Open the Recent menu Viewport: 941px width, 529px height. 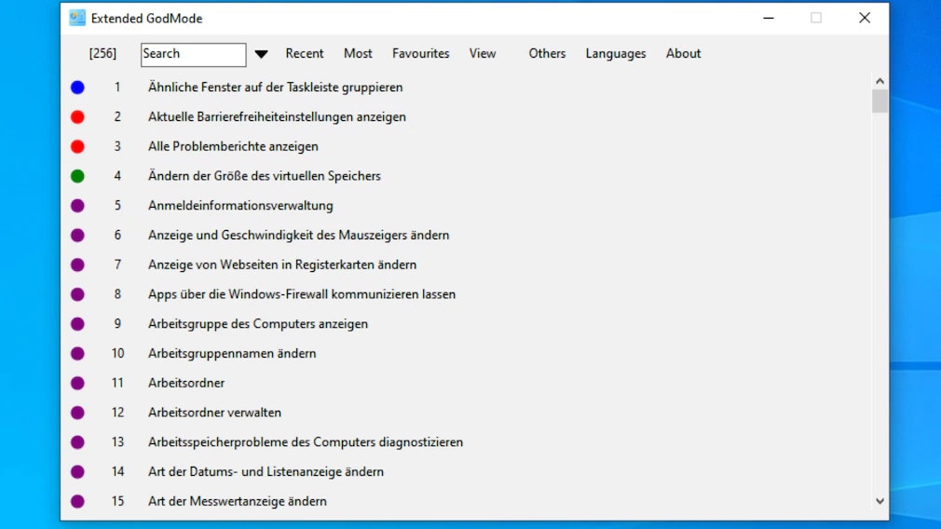[x=305, y=53]
